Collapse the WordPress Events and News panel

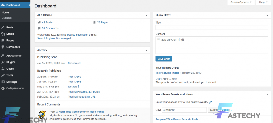pyautogui.click(x=267, y=95)
